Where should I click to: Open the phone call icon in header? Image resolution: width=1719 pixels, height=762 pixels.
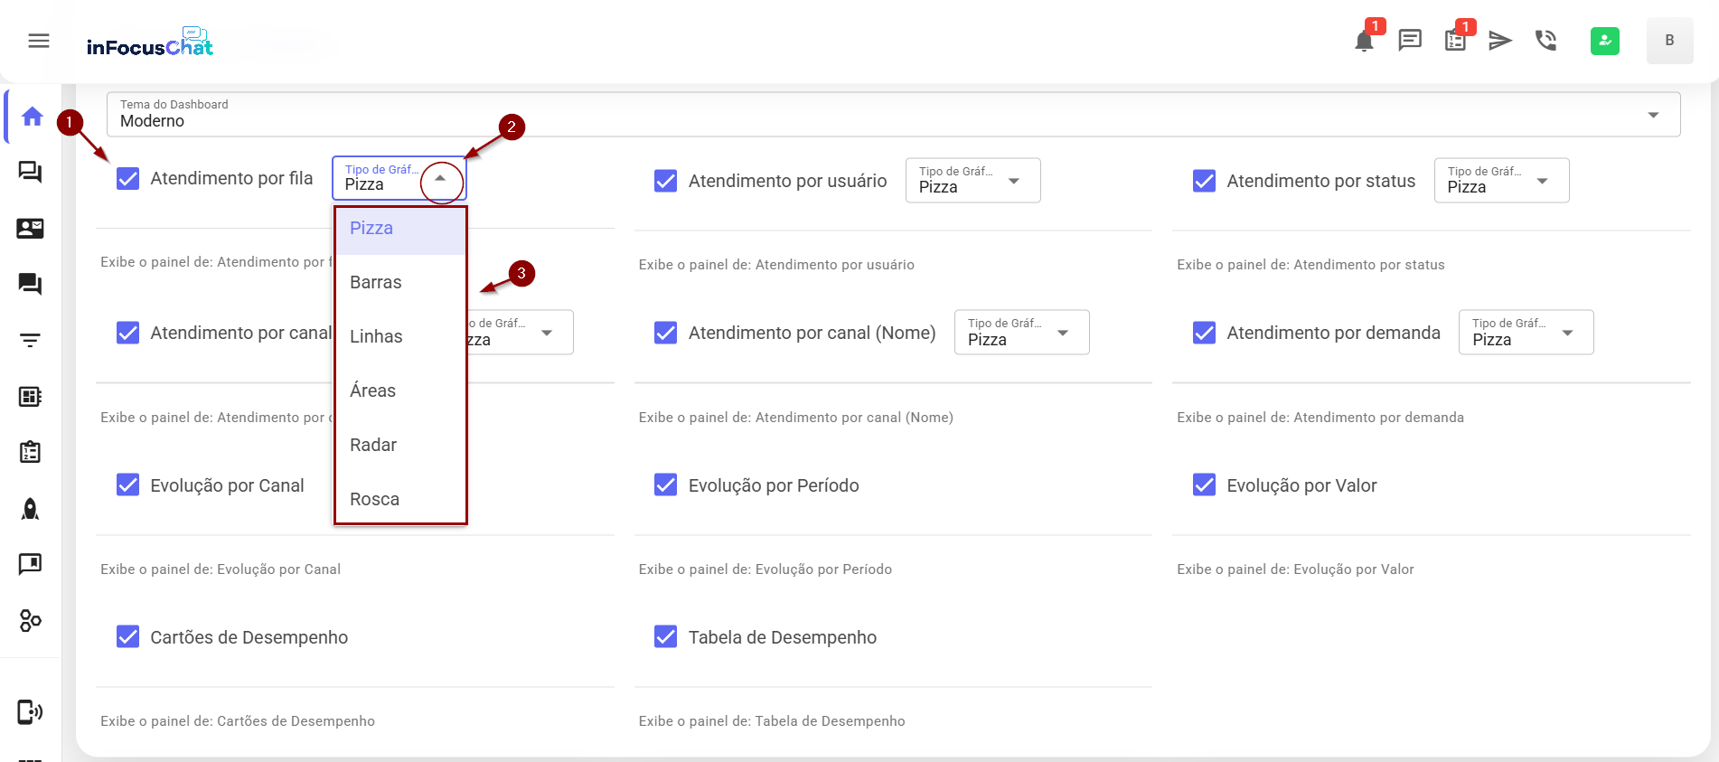[x=1545, y=40]
